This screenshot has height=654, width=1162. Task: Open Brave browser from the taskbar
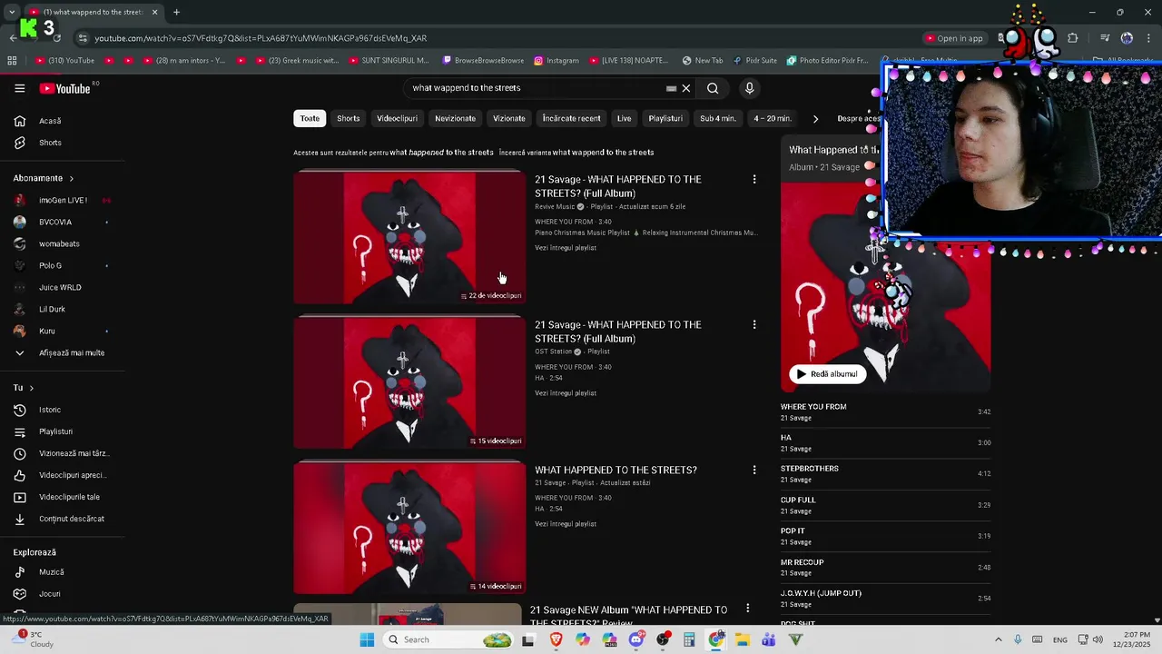556,639
